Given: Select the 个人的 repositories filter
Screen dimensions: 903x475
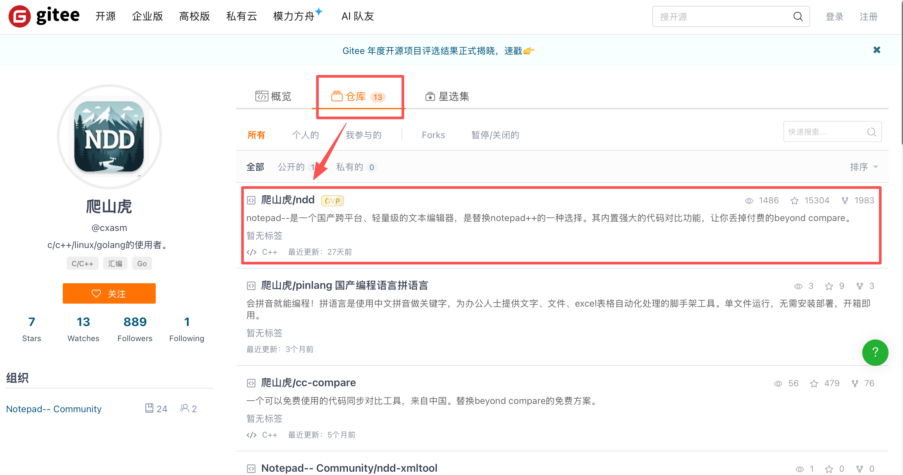Looking at the screenshot, I should click(305, 135).
